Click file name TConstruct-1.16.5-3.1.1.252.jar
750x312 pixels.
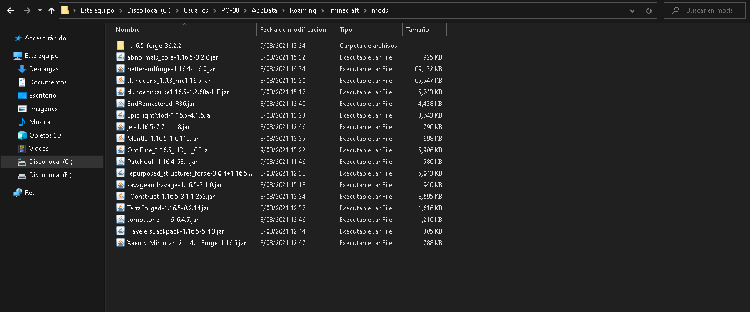(x=171, y=197)
